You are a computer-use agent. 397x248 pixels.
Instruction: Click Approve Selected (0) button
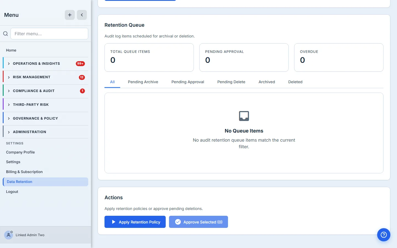[198, 222]
